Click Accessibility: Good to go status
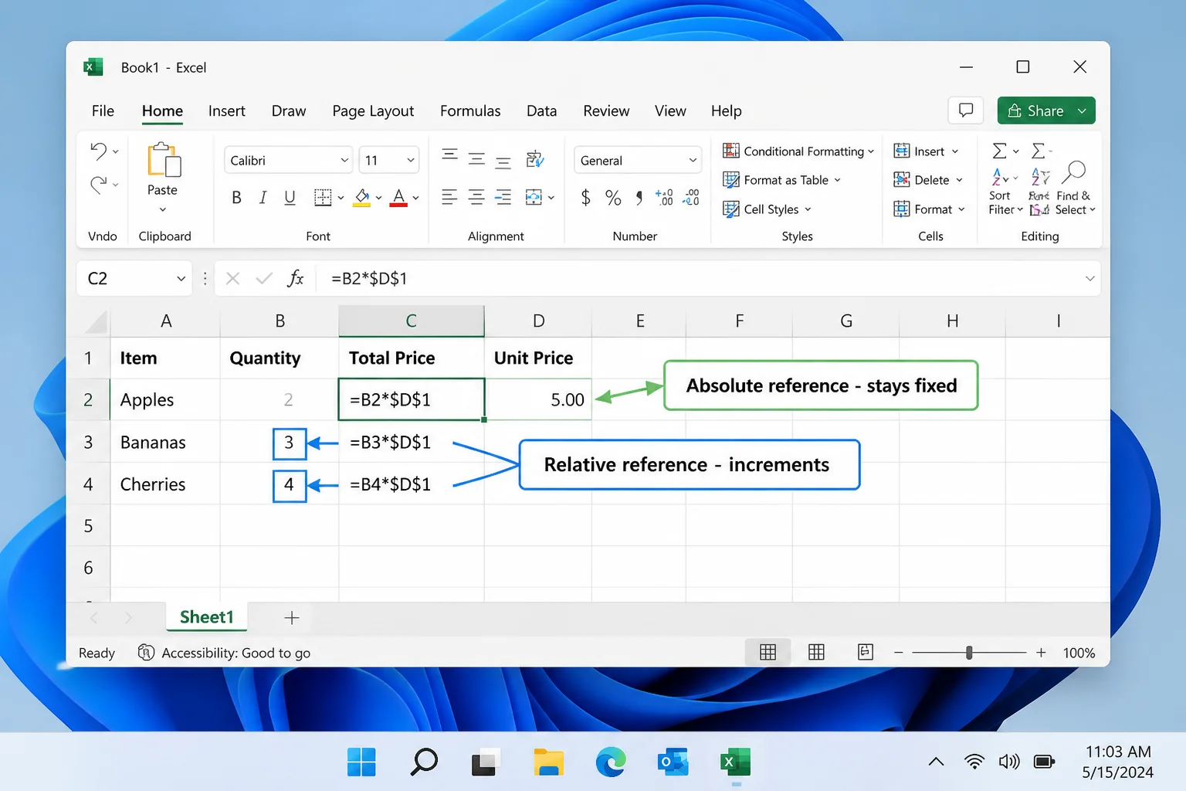The height and width of the screenshot is (791, 1186). coord(225,654)
